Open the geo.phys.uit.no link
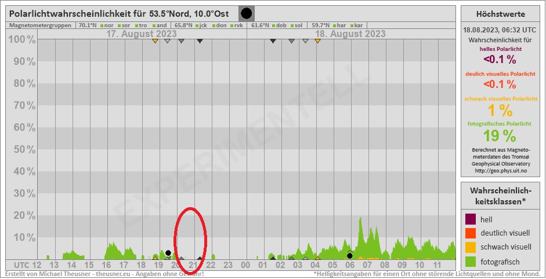 pos(500,171)
